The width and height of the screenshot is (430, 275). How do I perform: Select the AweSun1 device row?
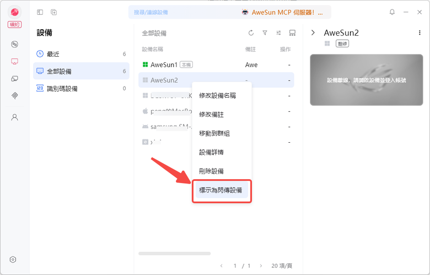pyautogui.click(x=216, y=64)
